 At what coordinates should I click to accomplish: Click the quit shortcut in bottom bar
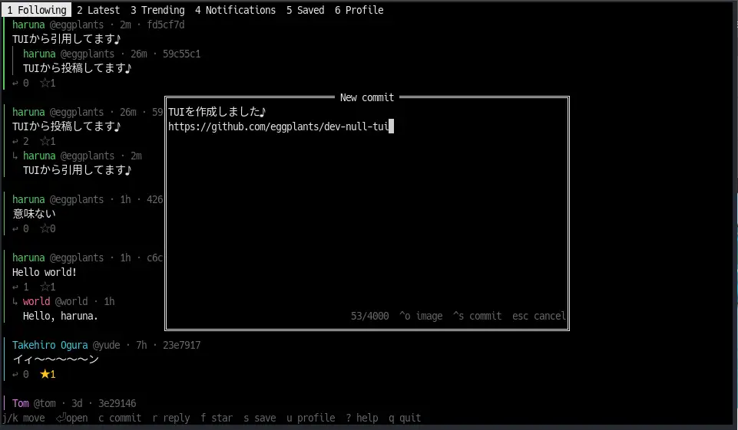405,418
